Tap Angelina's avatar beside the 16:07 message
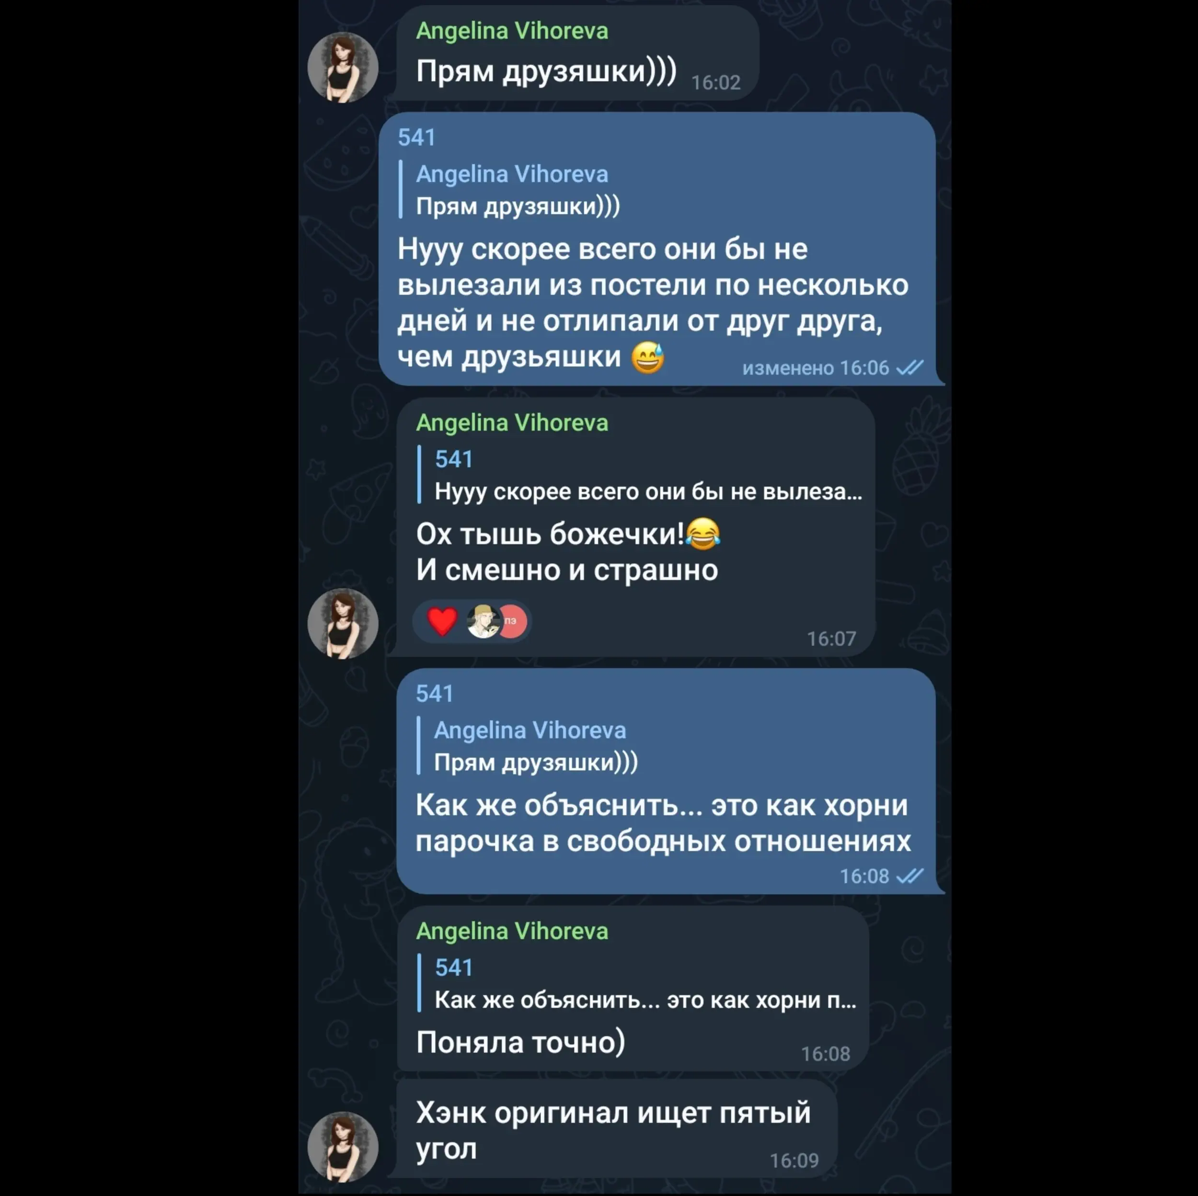 coord(343,624)
